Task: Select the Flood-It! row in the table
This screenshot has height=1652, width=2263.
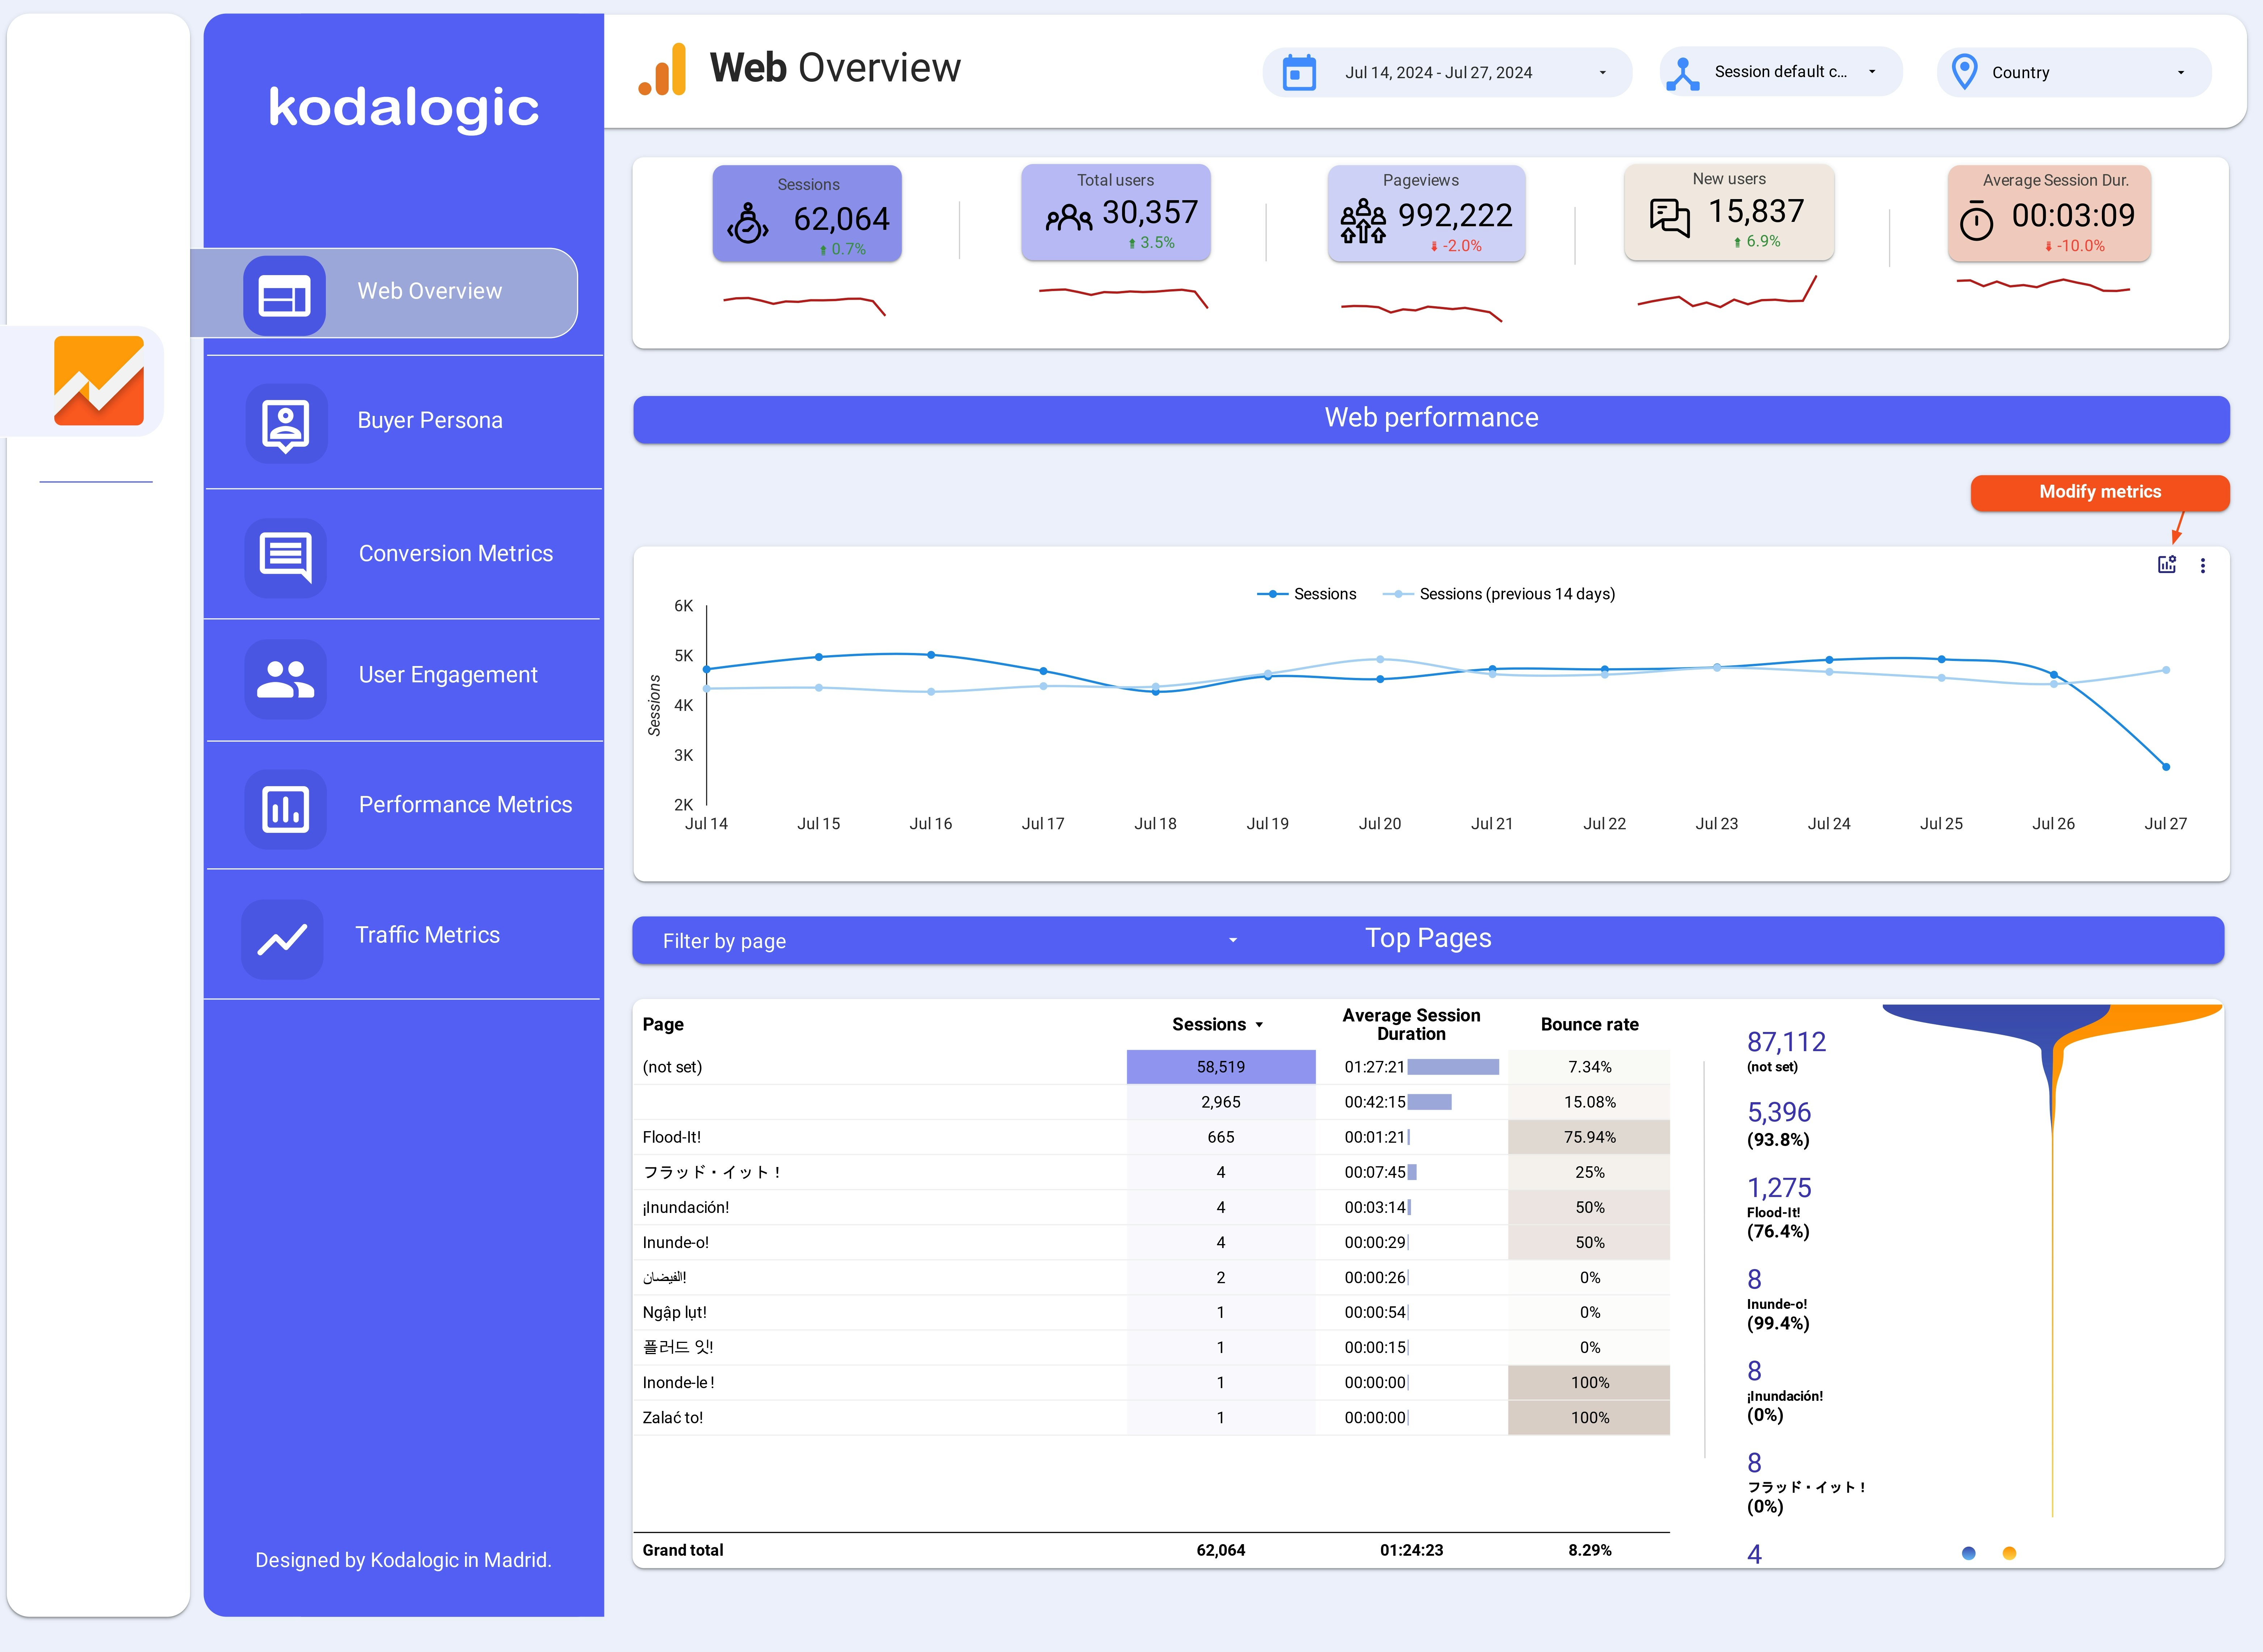Action: point(1151,1137)
